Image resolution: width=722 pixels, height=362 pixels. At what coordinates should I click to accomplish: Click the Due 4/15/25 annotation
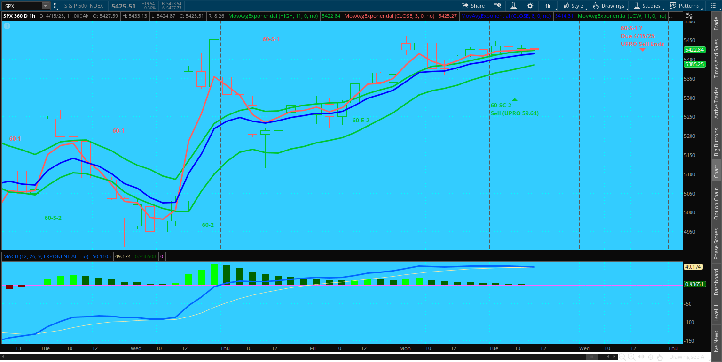[x=638, y=36]
